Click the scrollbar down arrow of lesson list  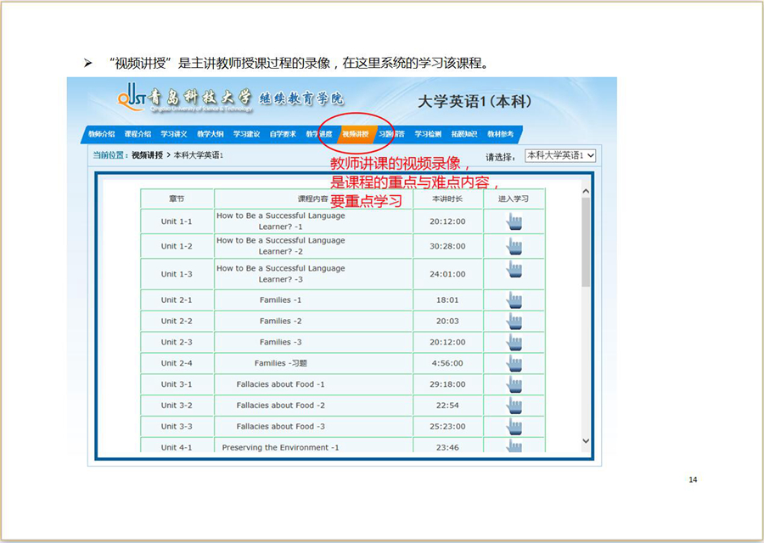point(585,441)
